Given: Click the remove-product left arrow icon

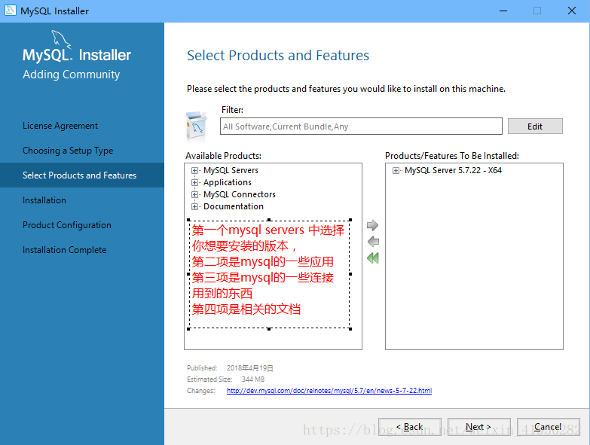Looking at the screenshot, I should click(373, 241).
